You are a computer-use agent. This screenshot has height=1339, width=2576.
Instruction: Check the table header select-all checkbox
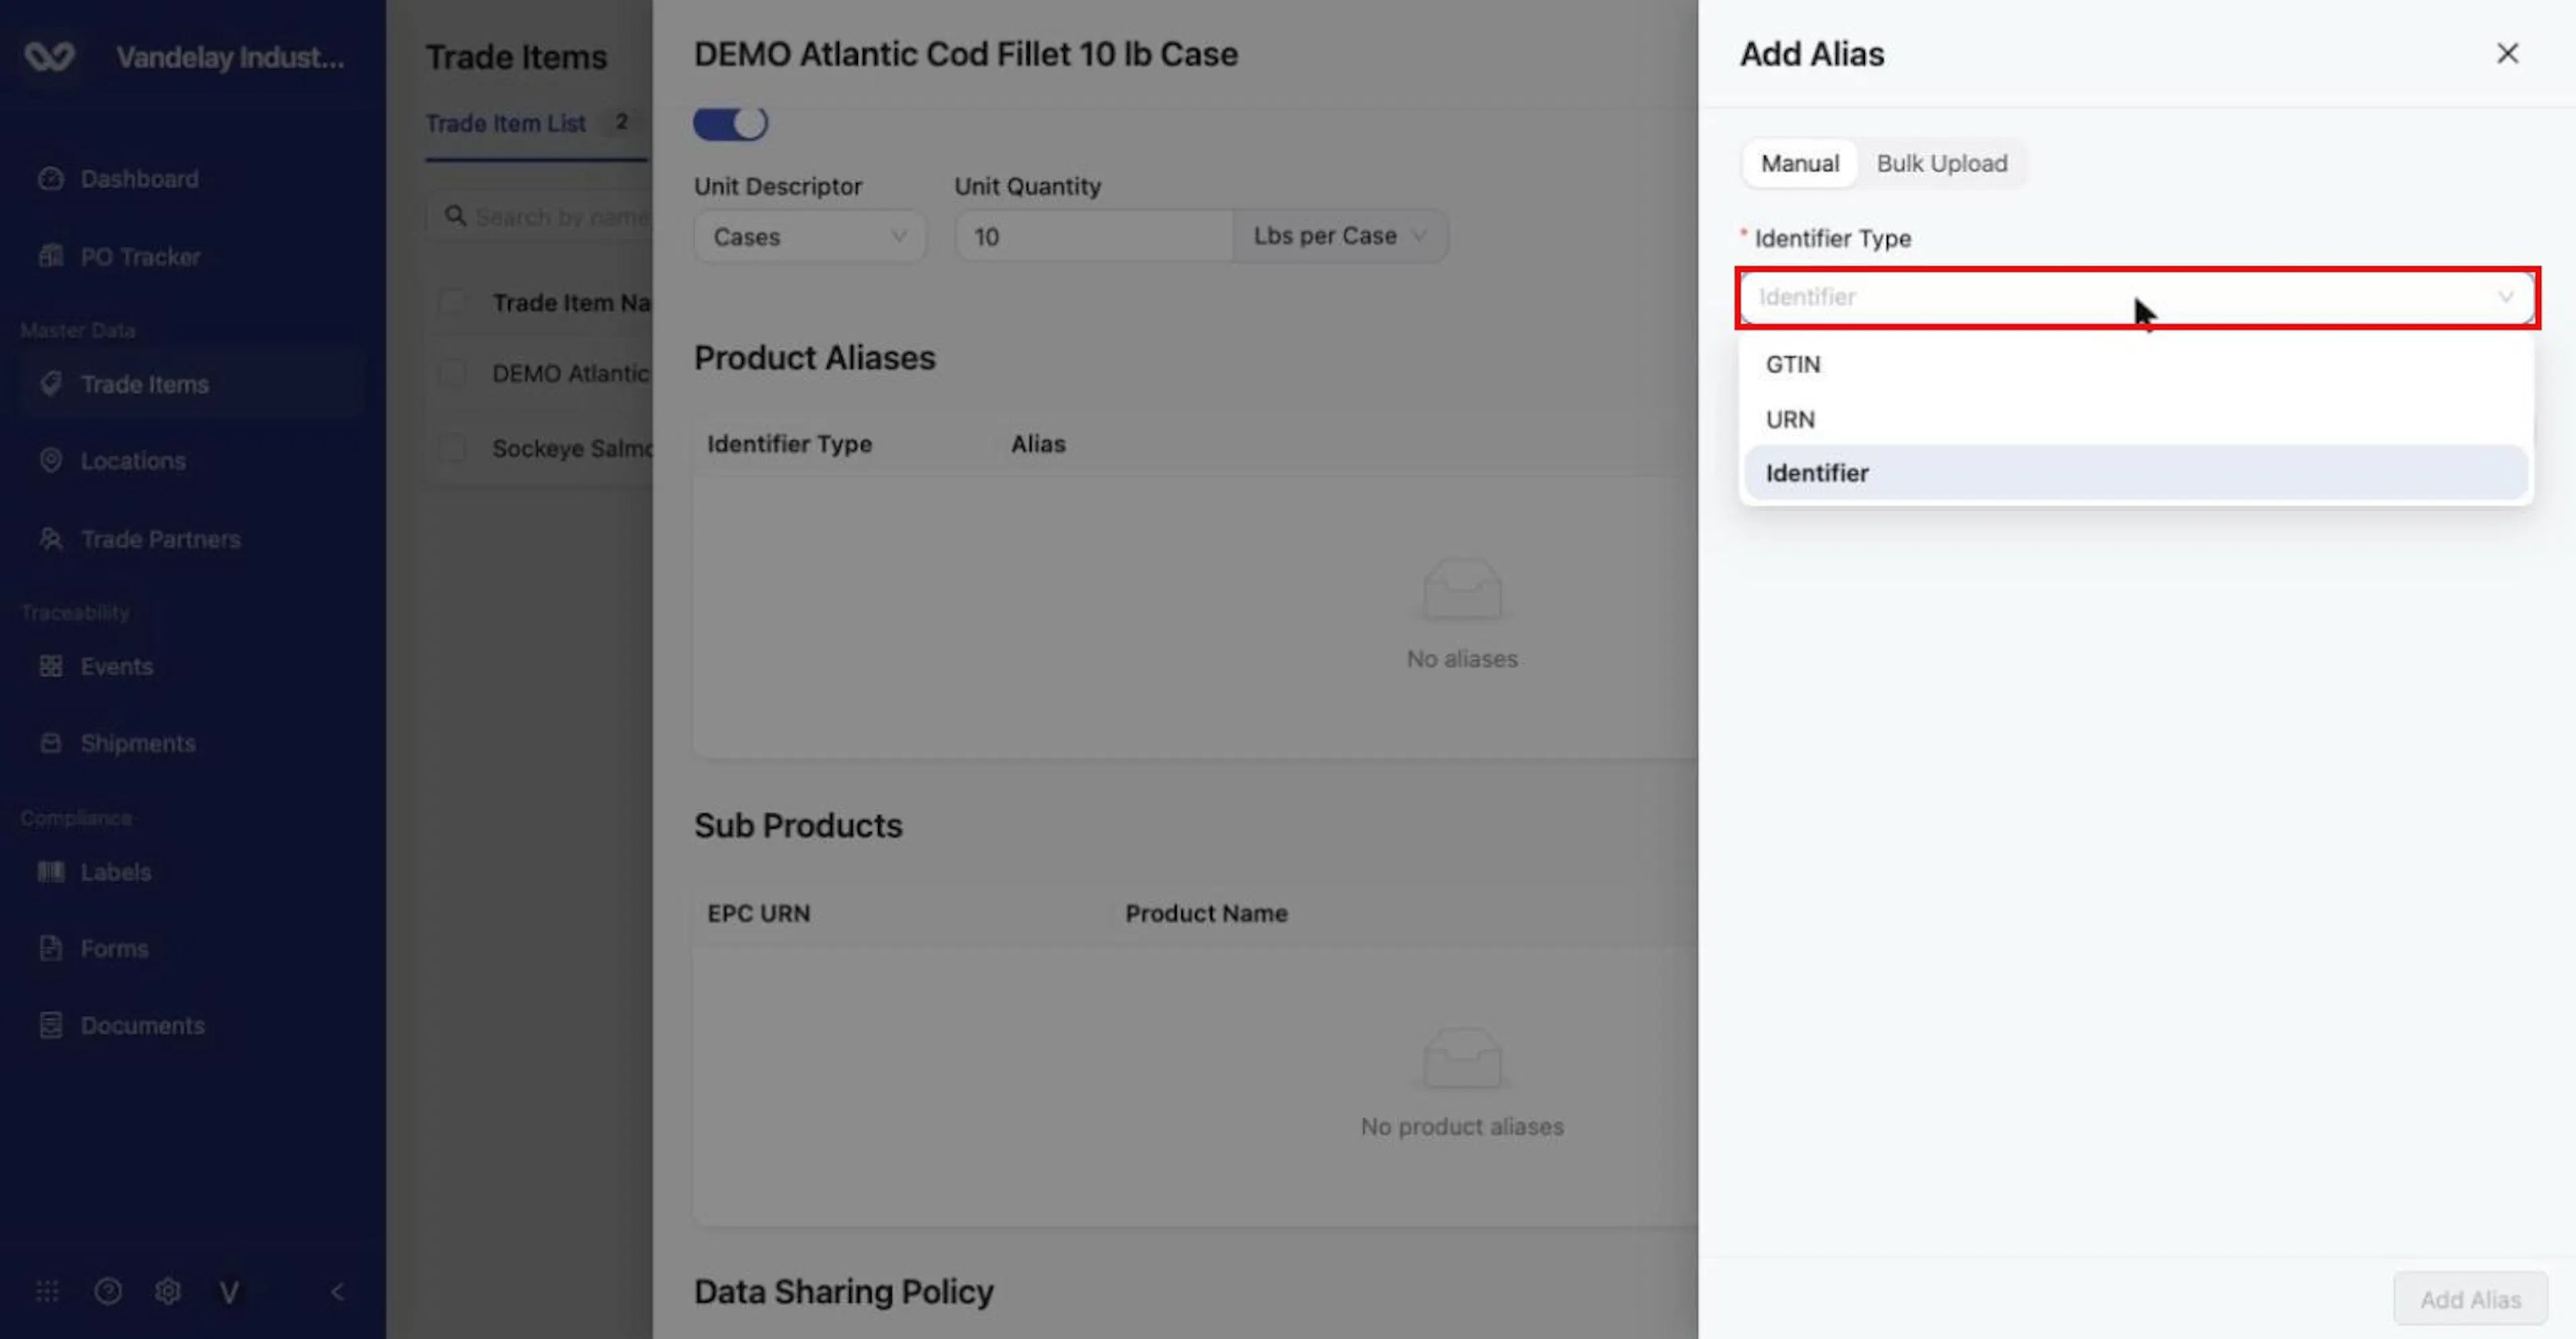coord(453,302)
